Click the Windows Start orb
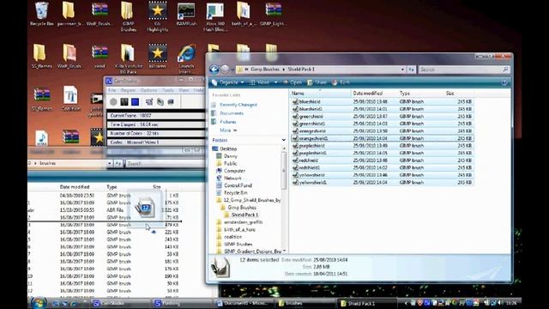 (39, 303)
